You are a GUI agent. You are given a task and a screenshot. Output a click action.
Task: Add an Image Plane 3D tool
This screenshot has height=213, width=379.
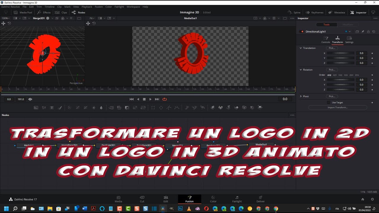click(212, 108)
